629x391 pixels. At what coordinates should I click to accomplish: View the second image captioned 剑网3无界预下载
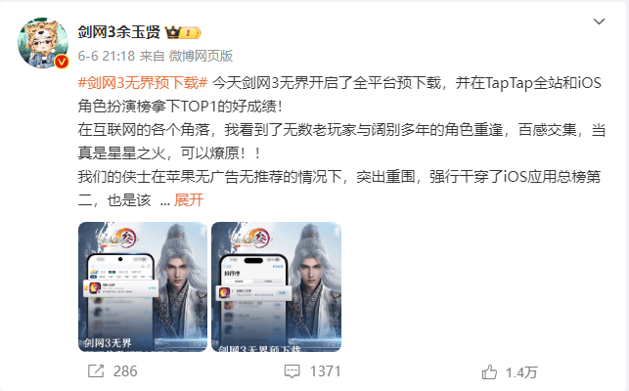coord(277,286)
